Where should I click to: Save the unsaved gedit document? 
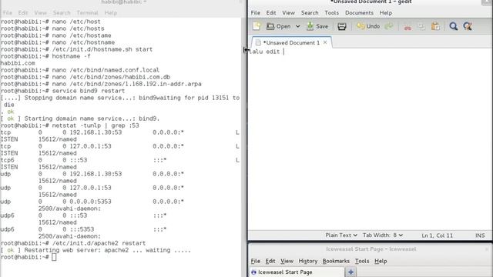click(x=317, y=26)
